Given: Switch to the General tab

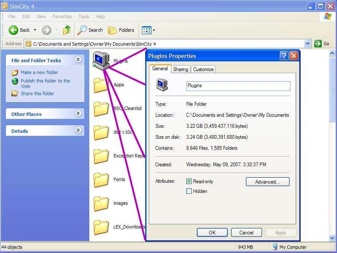Looking at the screenshot, I should [160, 69].
